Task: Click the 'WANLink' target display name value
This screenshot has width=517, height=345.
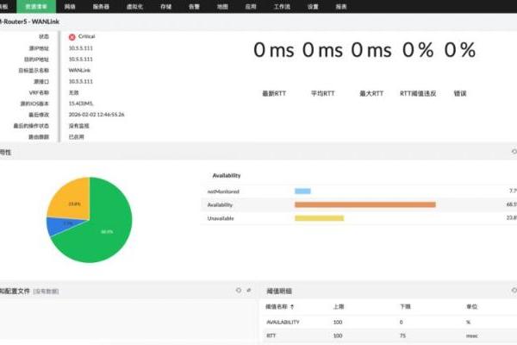Action: pos(79,70)
